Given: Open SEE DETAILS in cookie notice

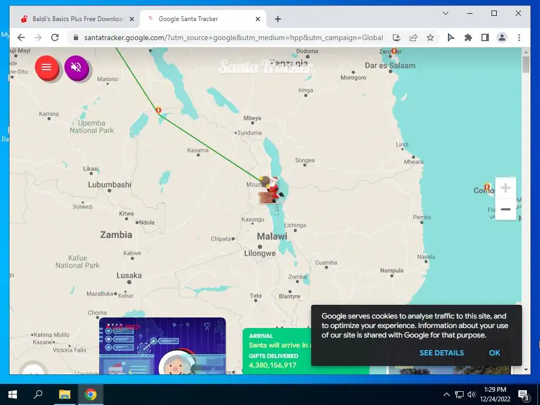Looking at the screenshot, I should [x=441, y=353].
